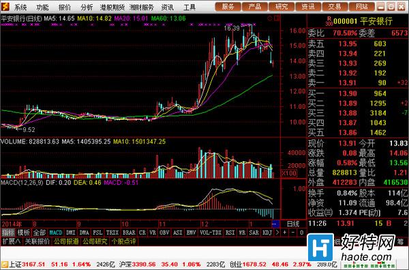This screenshot has width=409, height=270.
Task: Click the 买一 price 13.90
Action: [x=347, y=93]
